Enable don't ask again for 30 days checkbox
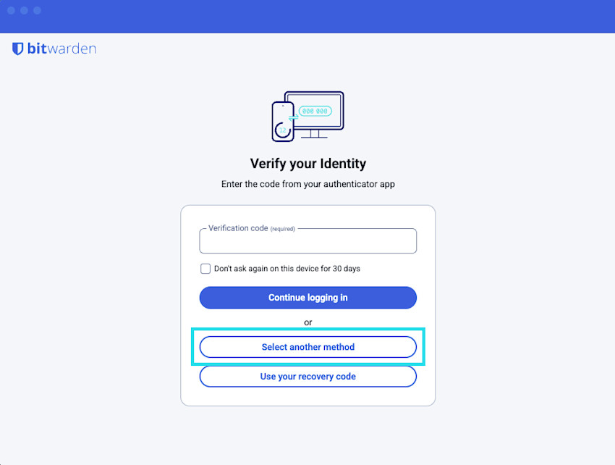The height and width of the screenshot is (465, 615). coord(205,269)
